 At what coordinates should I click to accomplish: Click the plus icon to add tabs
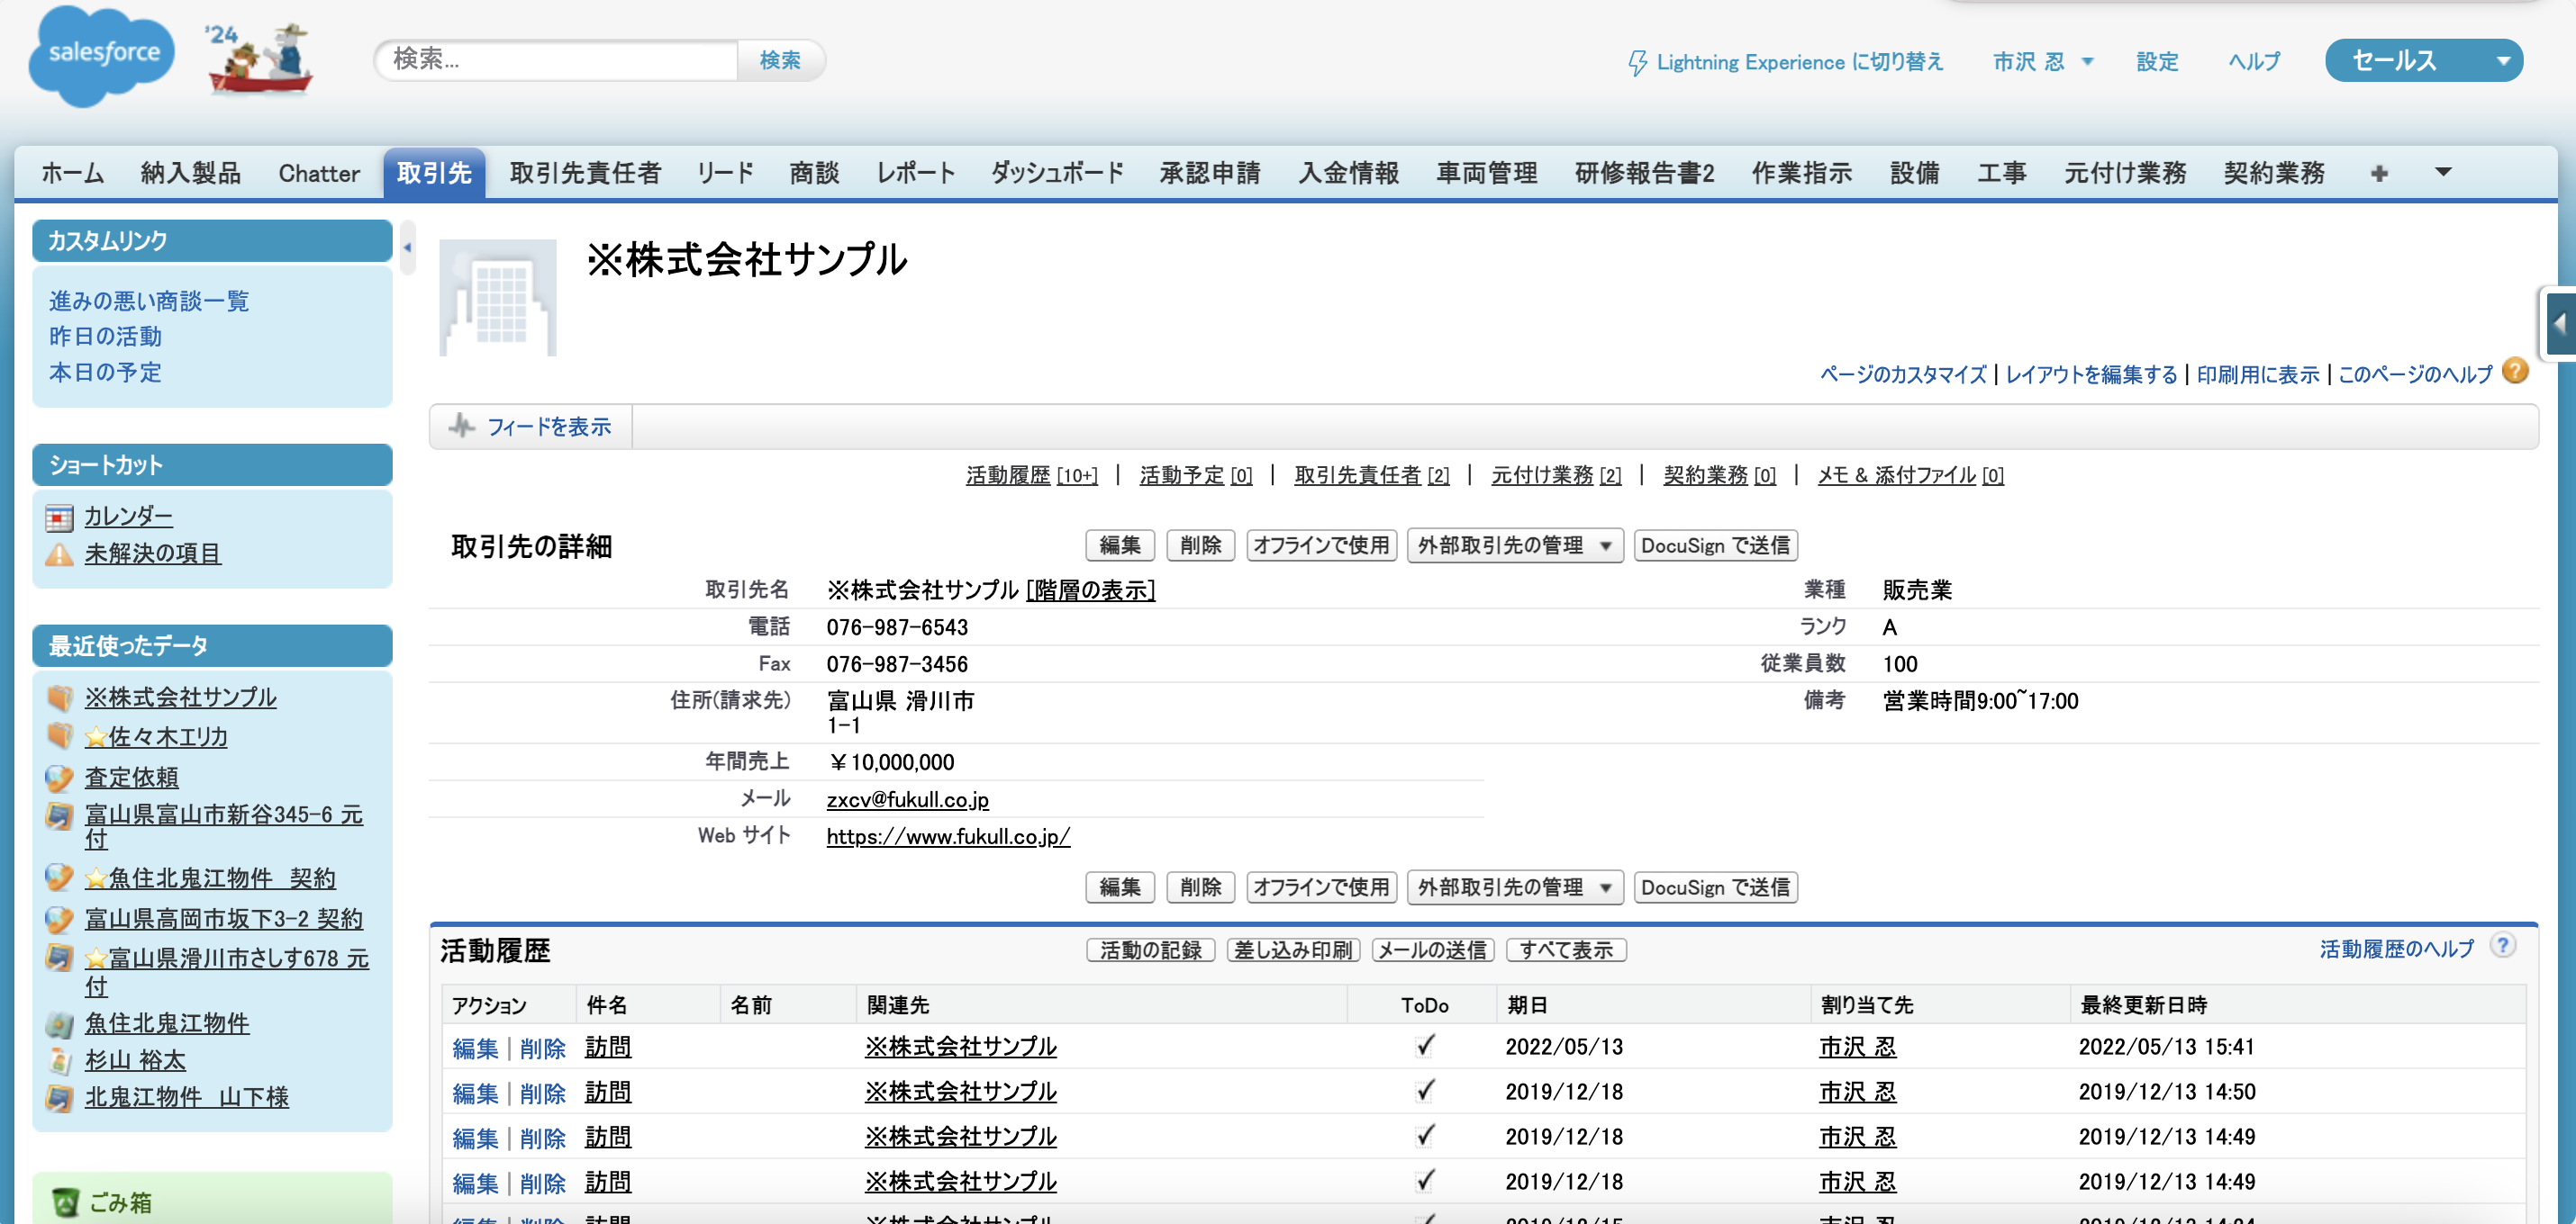point(2379,174)
